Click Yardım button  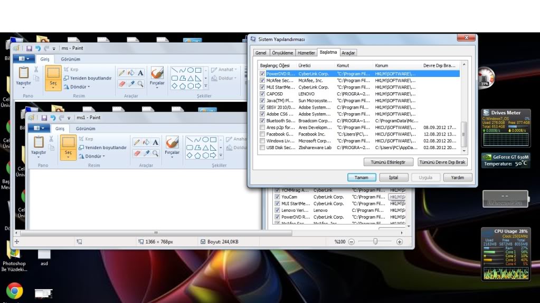point(457,178)
